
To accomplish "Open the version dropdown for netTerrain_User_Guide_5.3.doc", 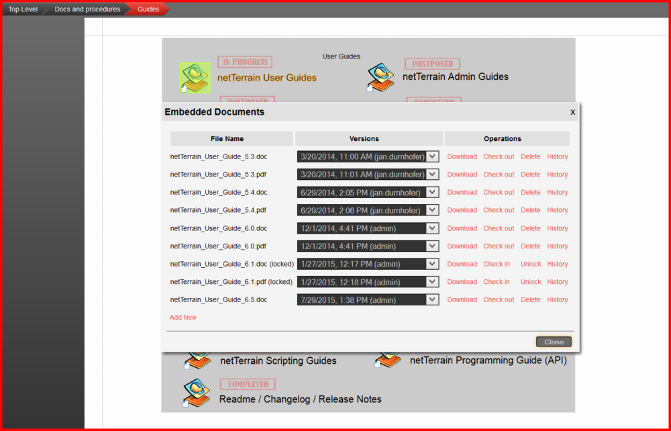I will click(433, 156).
